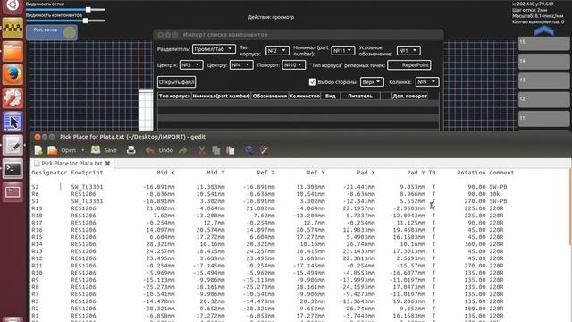572x322 pixels.
Task: Print the document in gedit
Action: (131, 150)
